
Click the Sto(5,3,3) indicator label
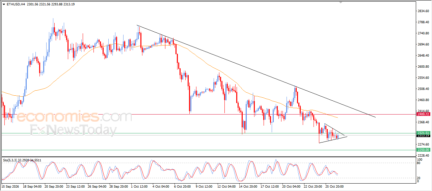coord(9,160)
